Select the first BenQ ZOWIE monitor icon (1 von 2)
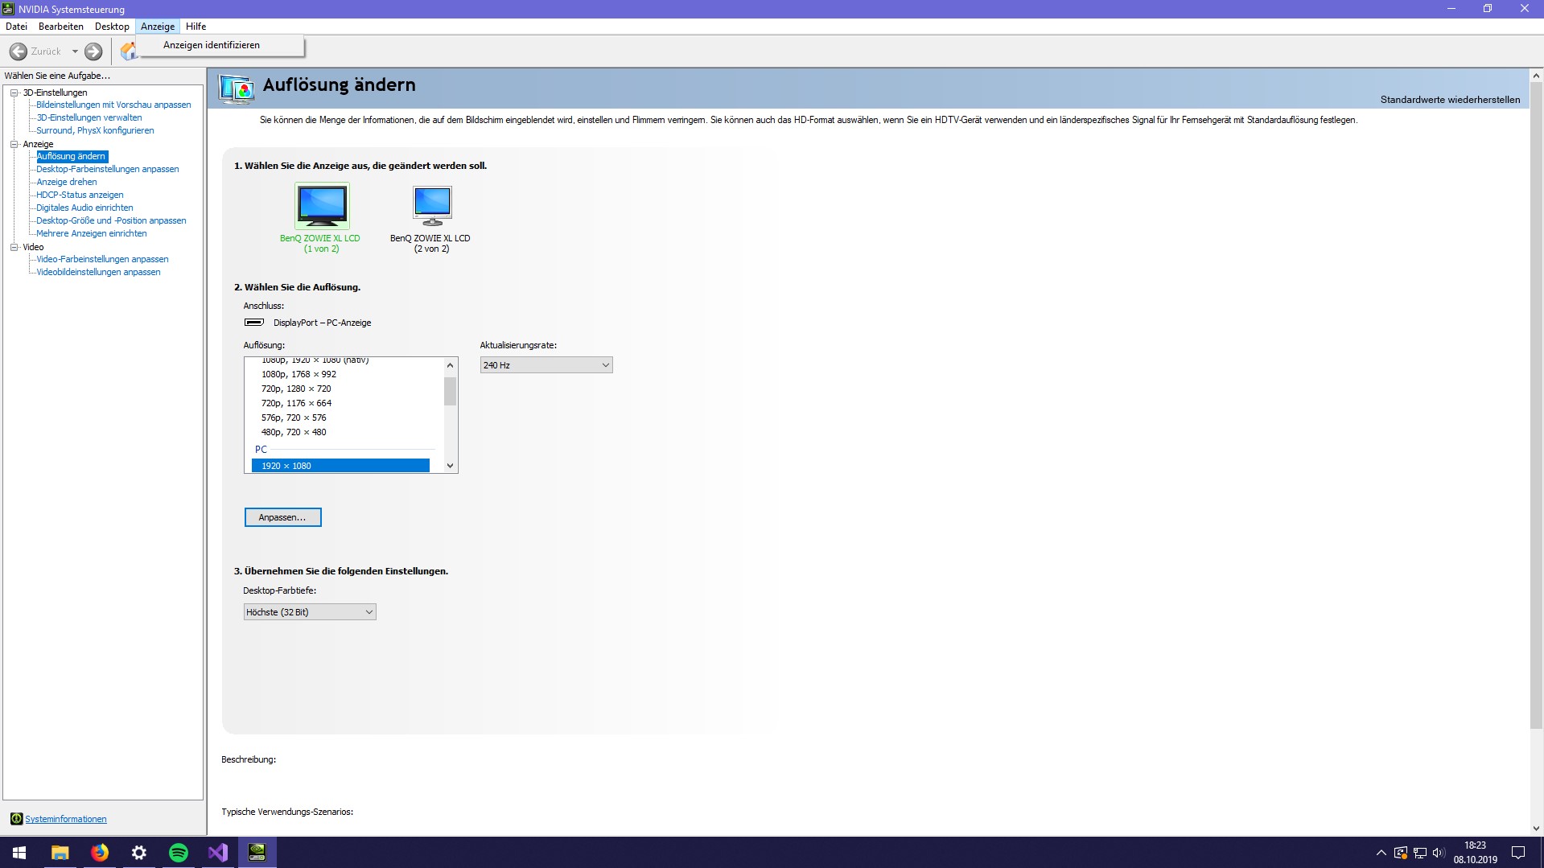Screen dimensions: 1544x868 [322, 206]
